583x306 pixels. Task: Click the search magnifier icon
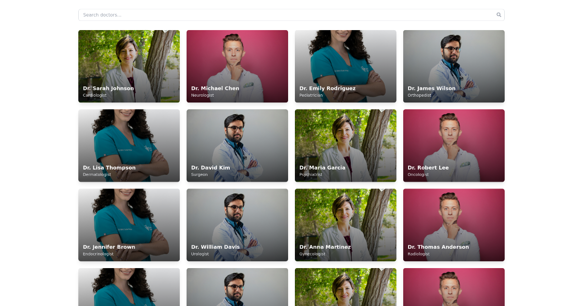(x=498, y=15)
